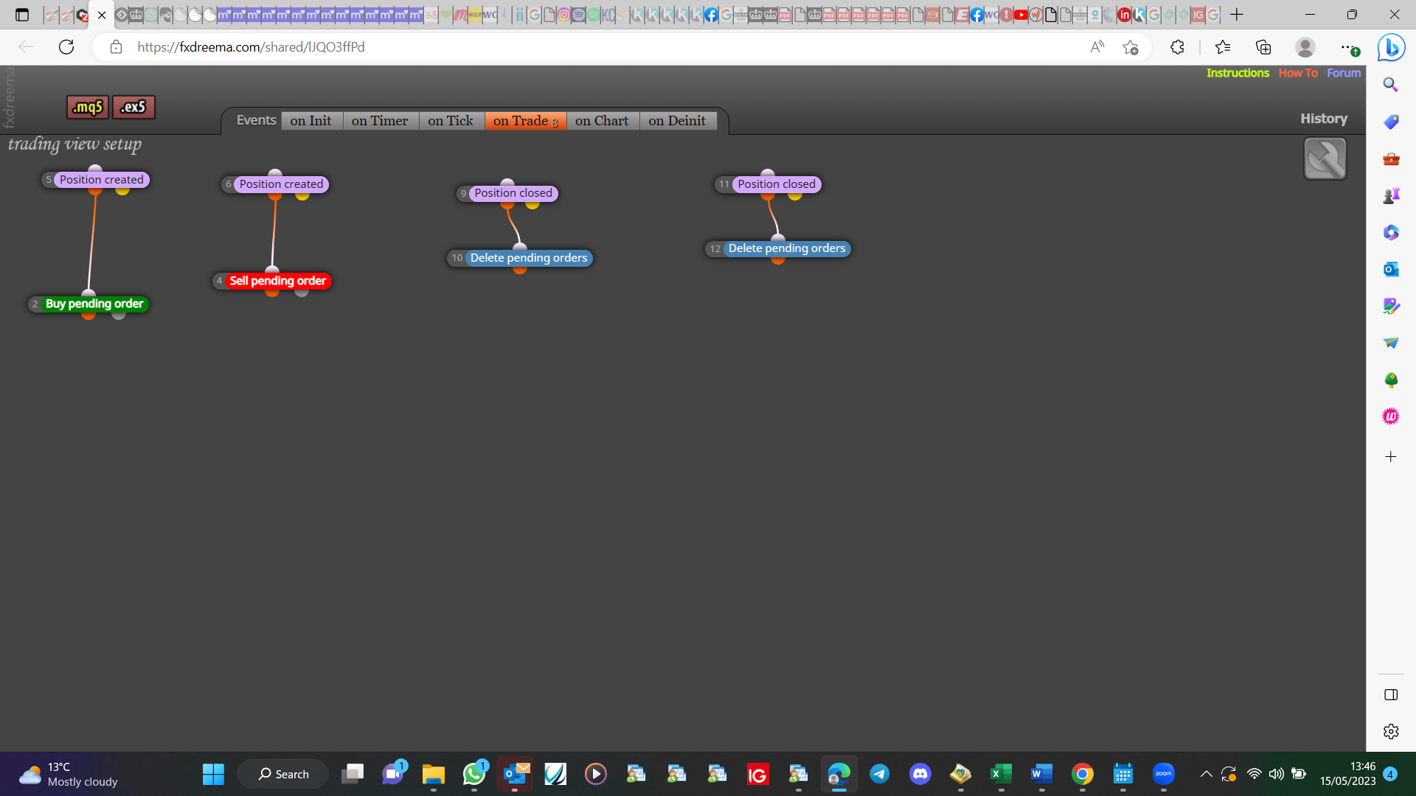Click the trading view setup project title

(x=74, y=144)
